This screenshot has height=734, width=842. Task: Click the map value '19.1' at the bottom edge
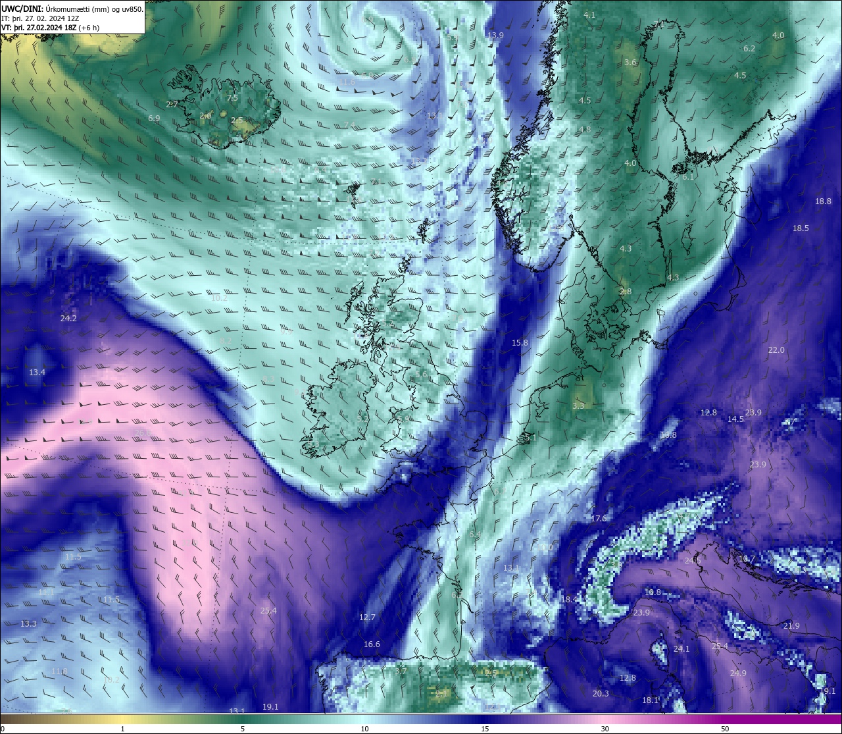click(270, 706)
